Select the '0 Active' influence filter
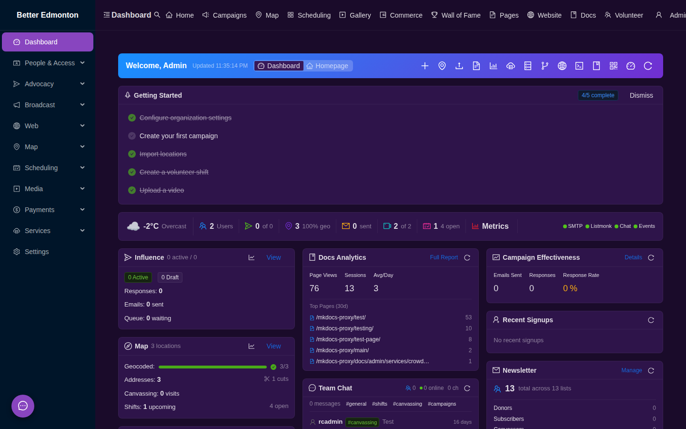Screen dimensions: 686x429 [x=138, y=277]
